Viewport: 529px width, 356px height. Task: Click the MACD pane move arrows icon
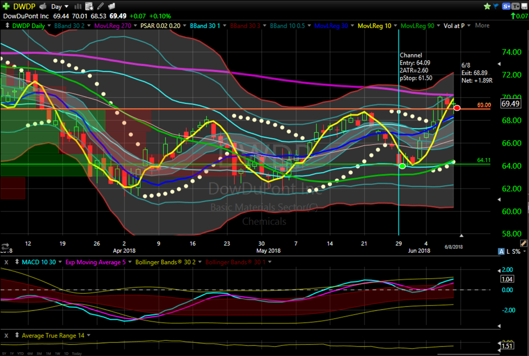[17, 262]
